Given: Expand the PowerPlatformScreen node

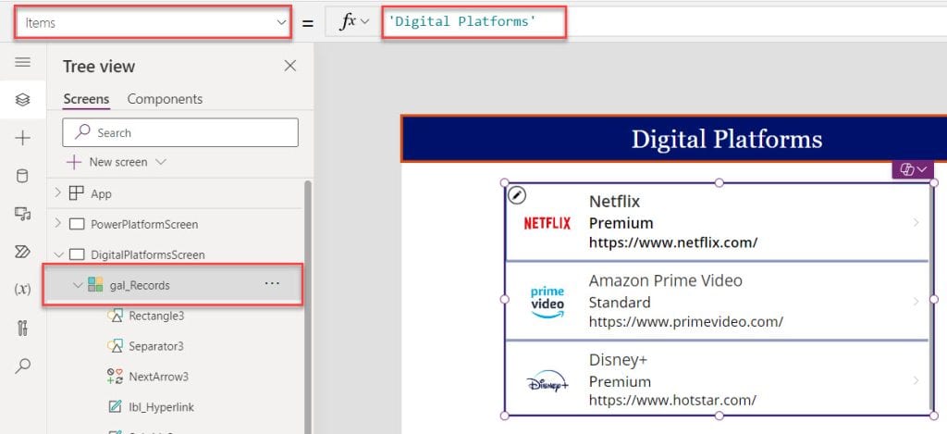Looking at the screenshot, I should tap(58, 224).
